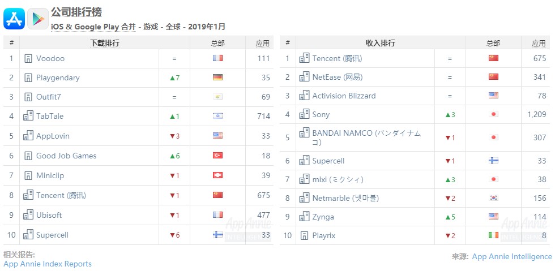The width and height of the screenshot is (555, 271).
Task: Click France flag in Voodoo row
Action: click(x=217, y=58)
